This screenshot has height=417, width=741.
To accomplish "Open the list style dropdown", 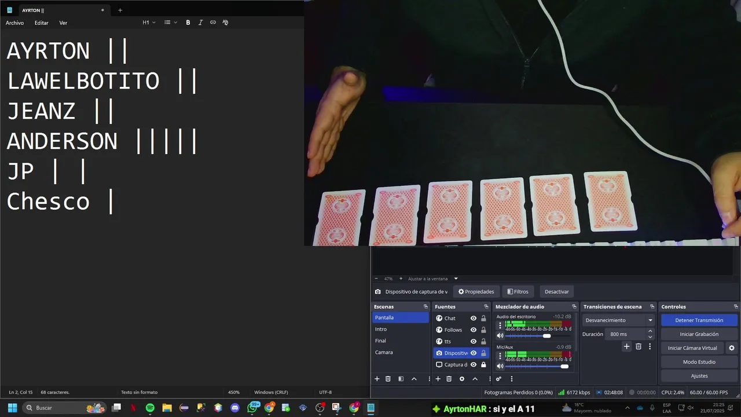I will click(x=170, y=23).
